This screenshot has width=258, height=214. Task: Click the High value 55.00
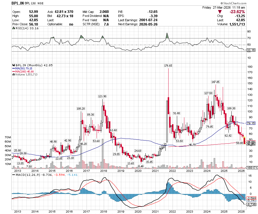34,16
